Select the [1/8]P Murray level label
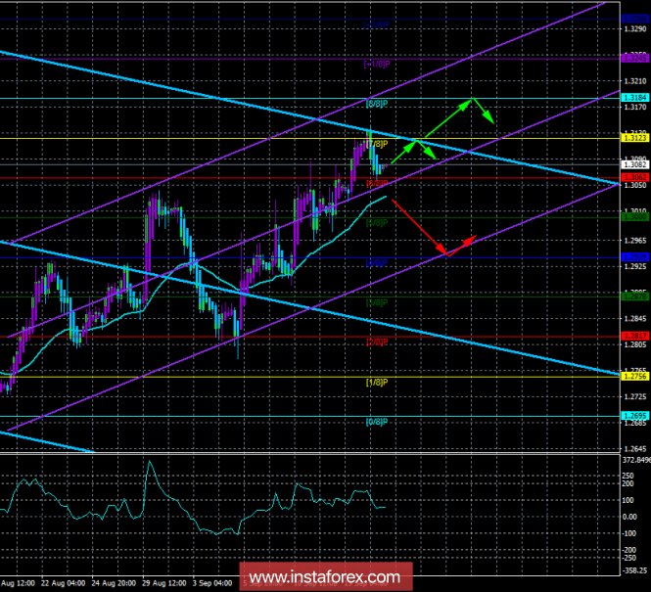 [x=377, y=382]
